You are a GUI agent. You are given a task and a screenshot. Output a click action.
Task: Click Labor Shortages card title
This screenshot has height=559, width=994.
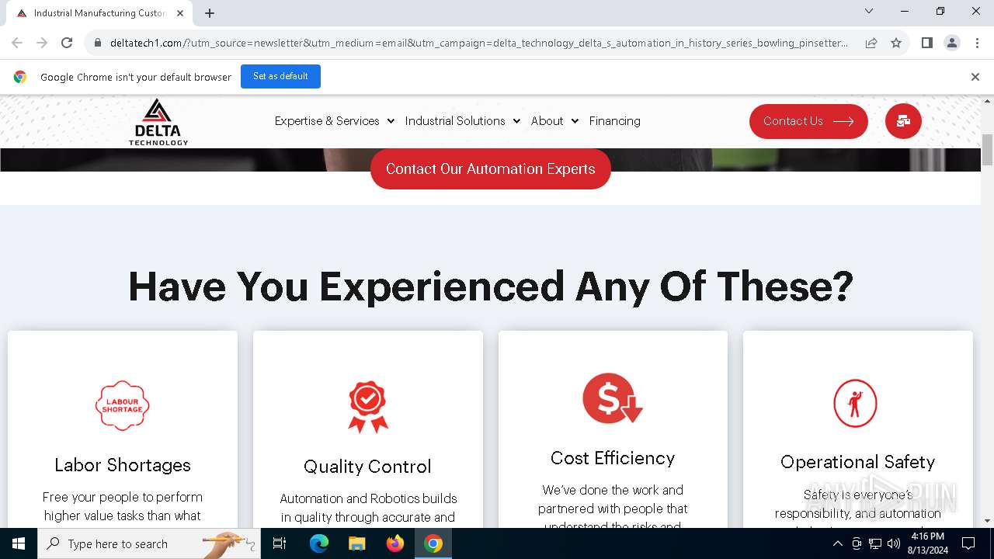(123, 465)
